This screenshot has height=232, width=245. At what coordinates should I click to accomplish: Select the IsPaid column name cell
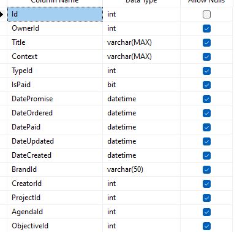point(55,85)
